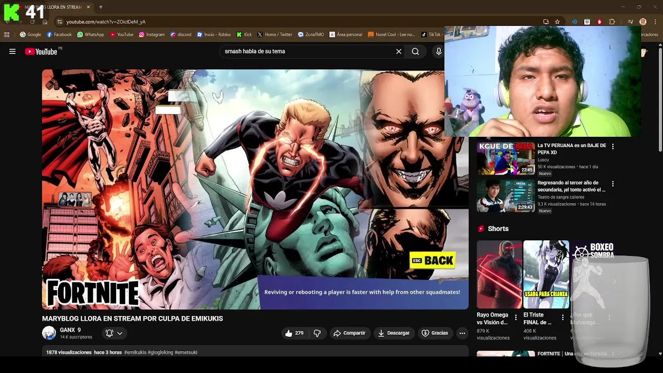Open the Facebook bookmark

pos(59,35)
